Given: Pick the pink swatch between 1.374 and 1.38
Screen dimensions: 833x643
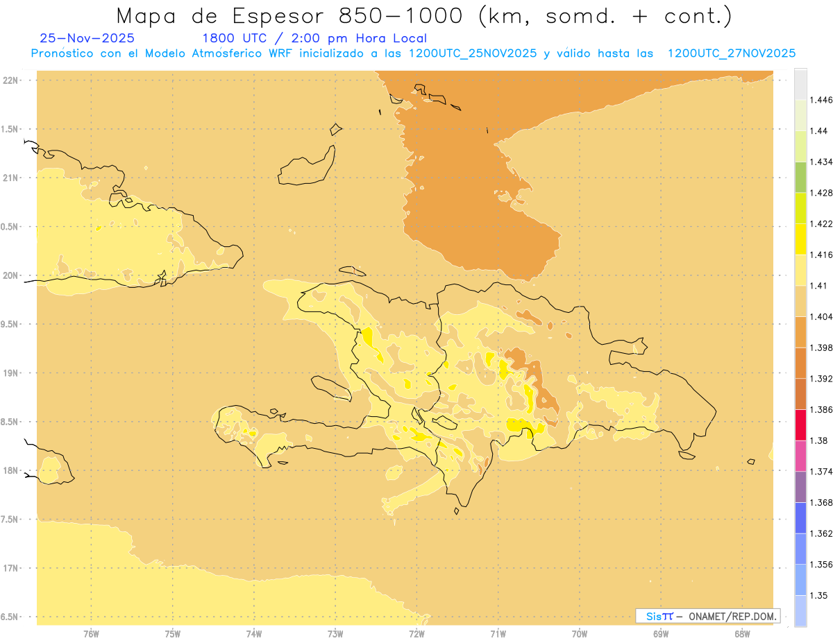Looking at the screenshot, I should [x=800, y=456].
